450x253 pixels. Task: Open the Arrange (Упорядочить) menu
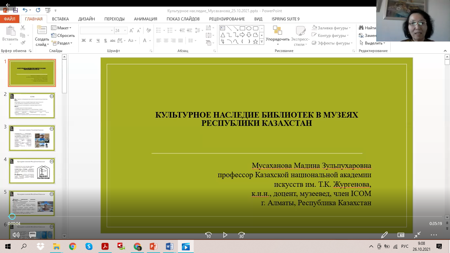[x=278, y=36]
